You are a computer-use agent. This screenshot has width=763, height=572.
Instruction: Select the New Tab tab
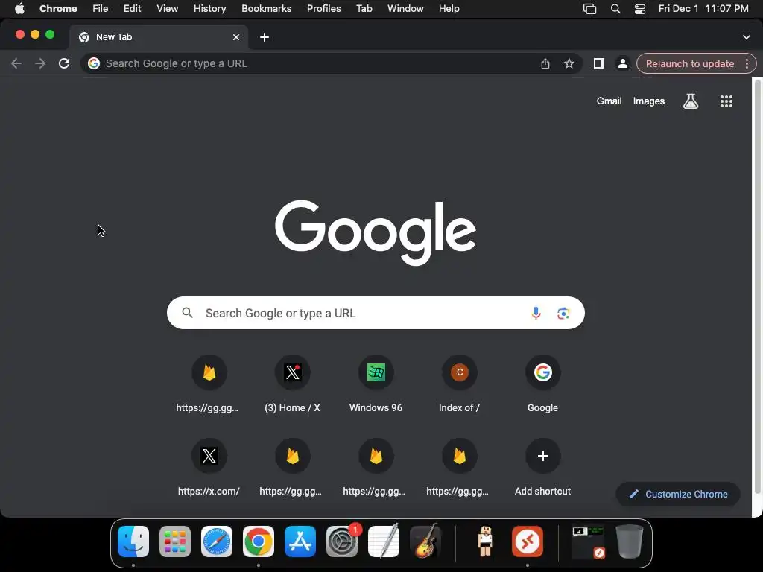[158, 37]
